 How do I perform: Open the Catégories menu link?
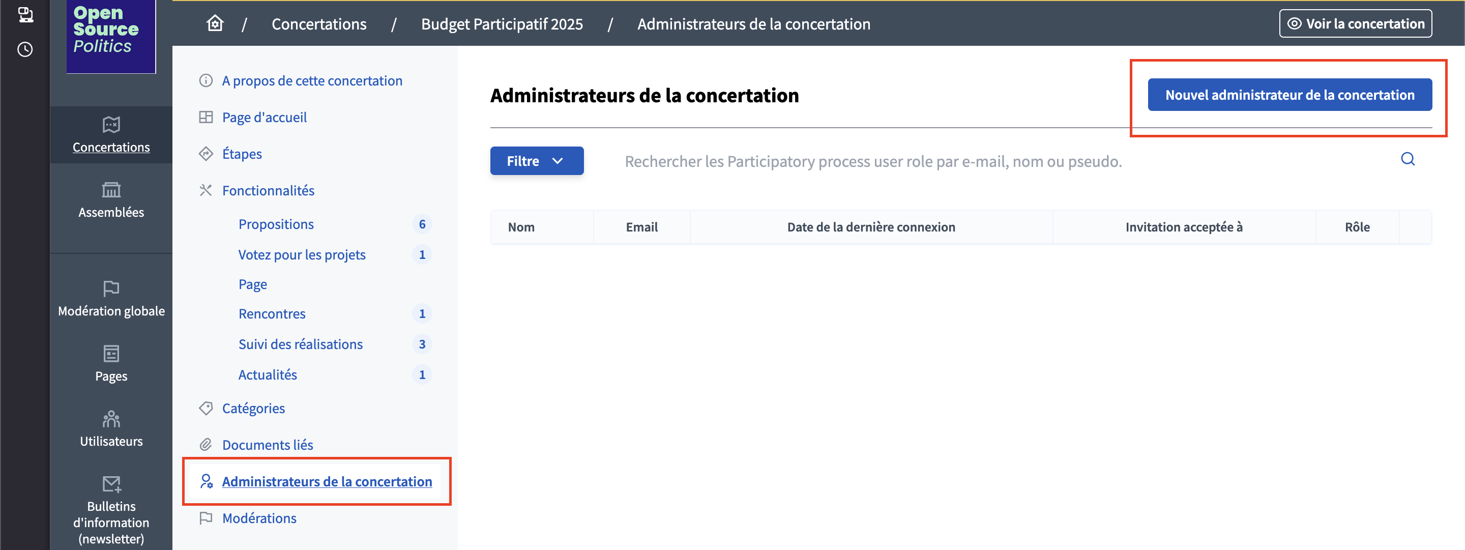coord(253,409)
